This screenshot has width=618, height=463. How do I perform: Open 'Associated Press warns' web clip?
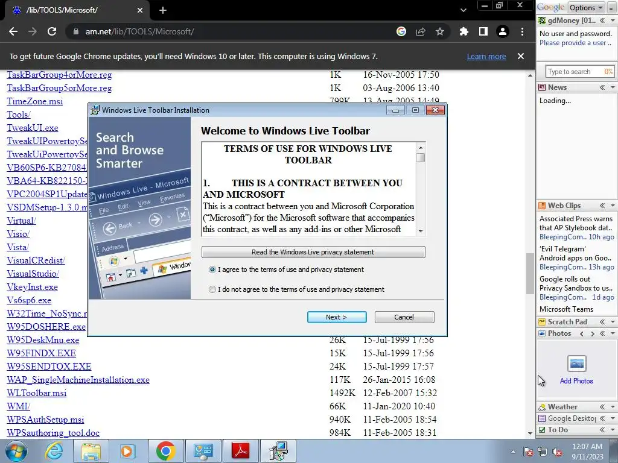[x=576, y=223]
